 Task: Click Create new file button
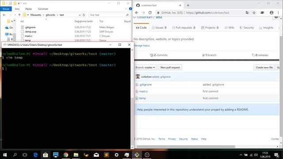[x=264, y=68]
